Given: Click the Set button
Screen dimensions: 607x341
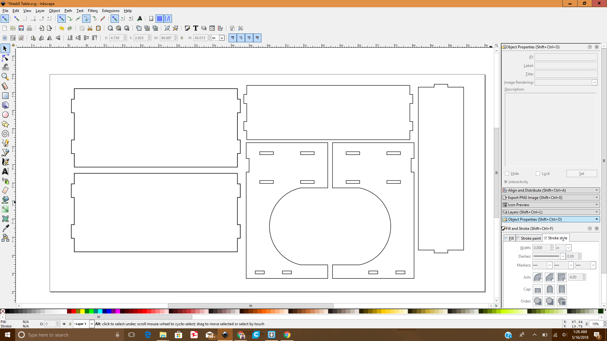Looking at the screenshot, I should point(581,174).
